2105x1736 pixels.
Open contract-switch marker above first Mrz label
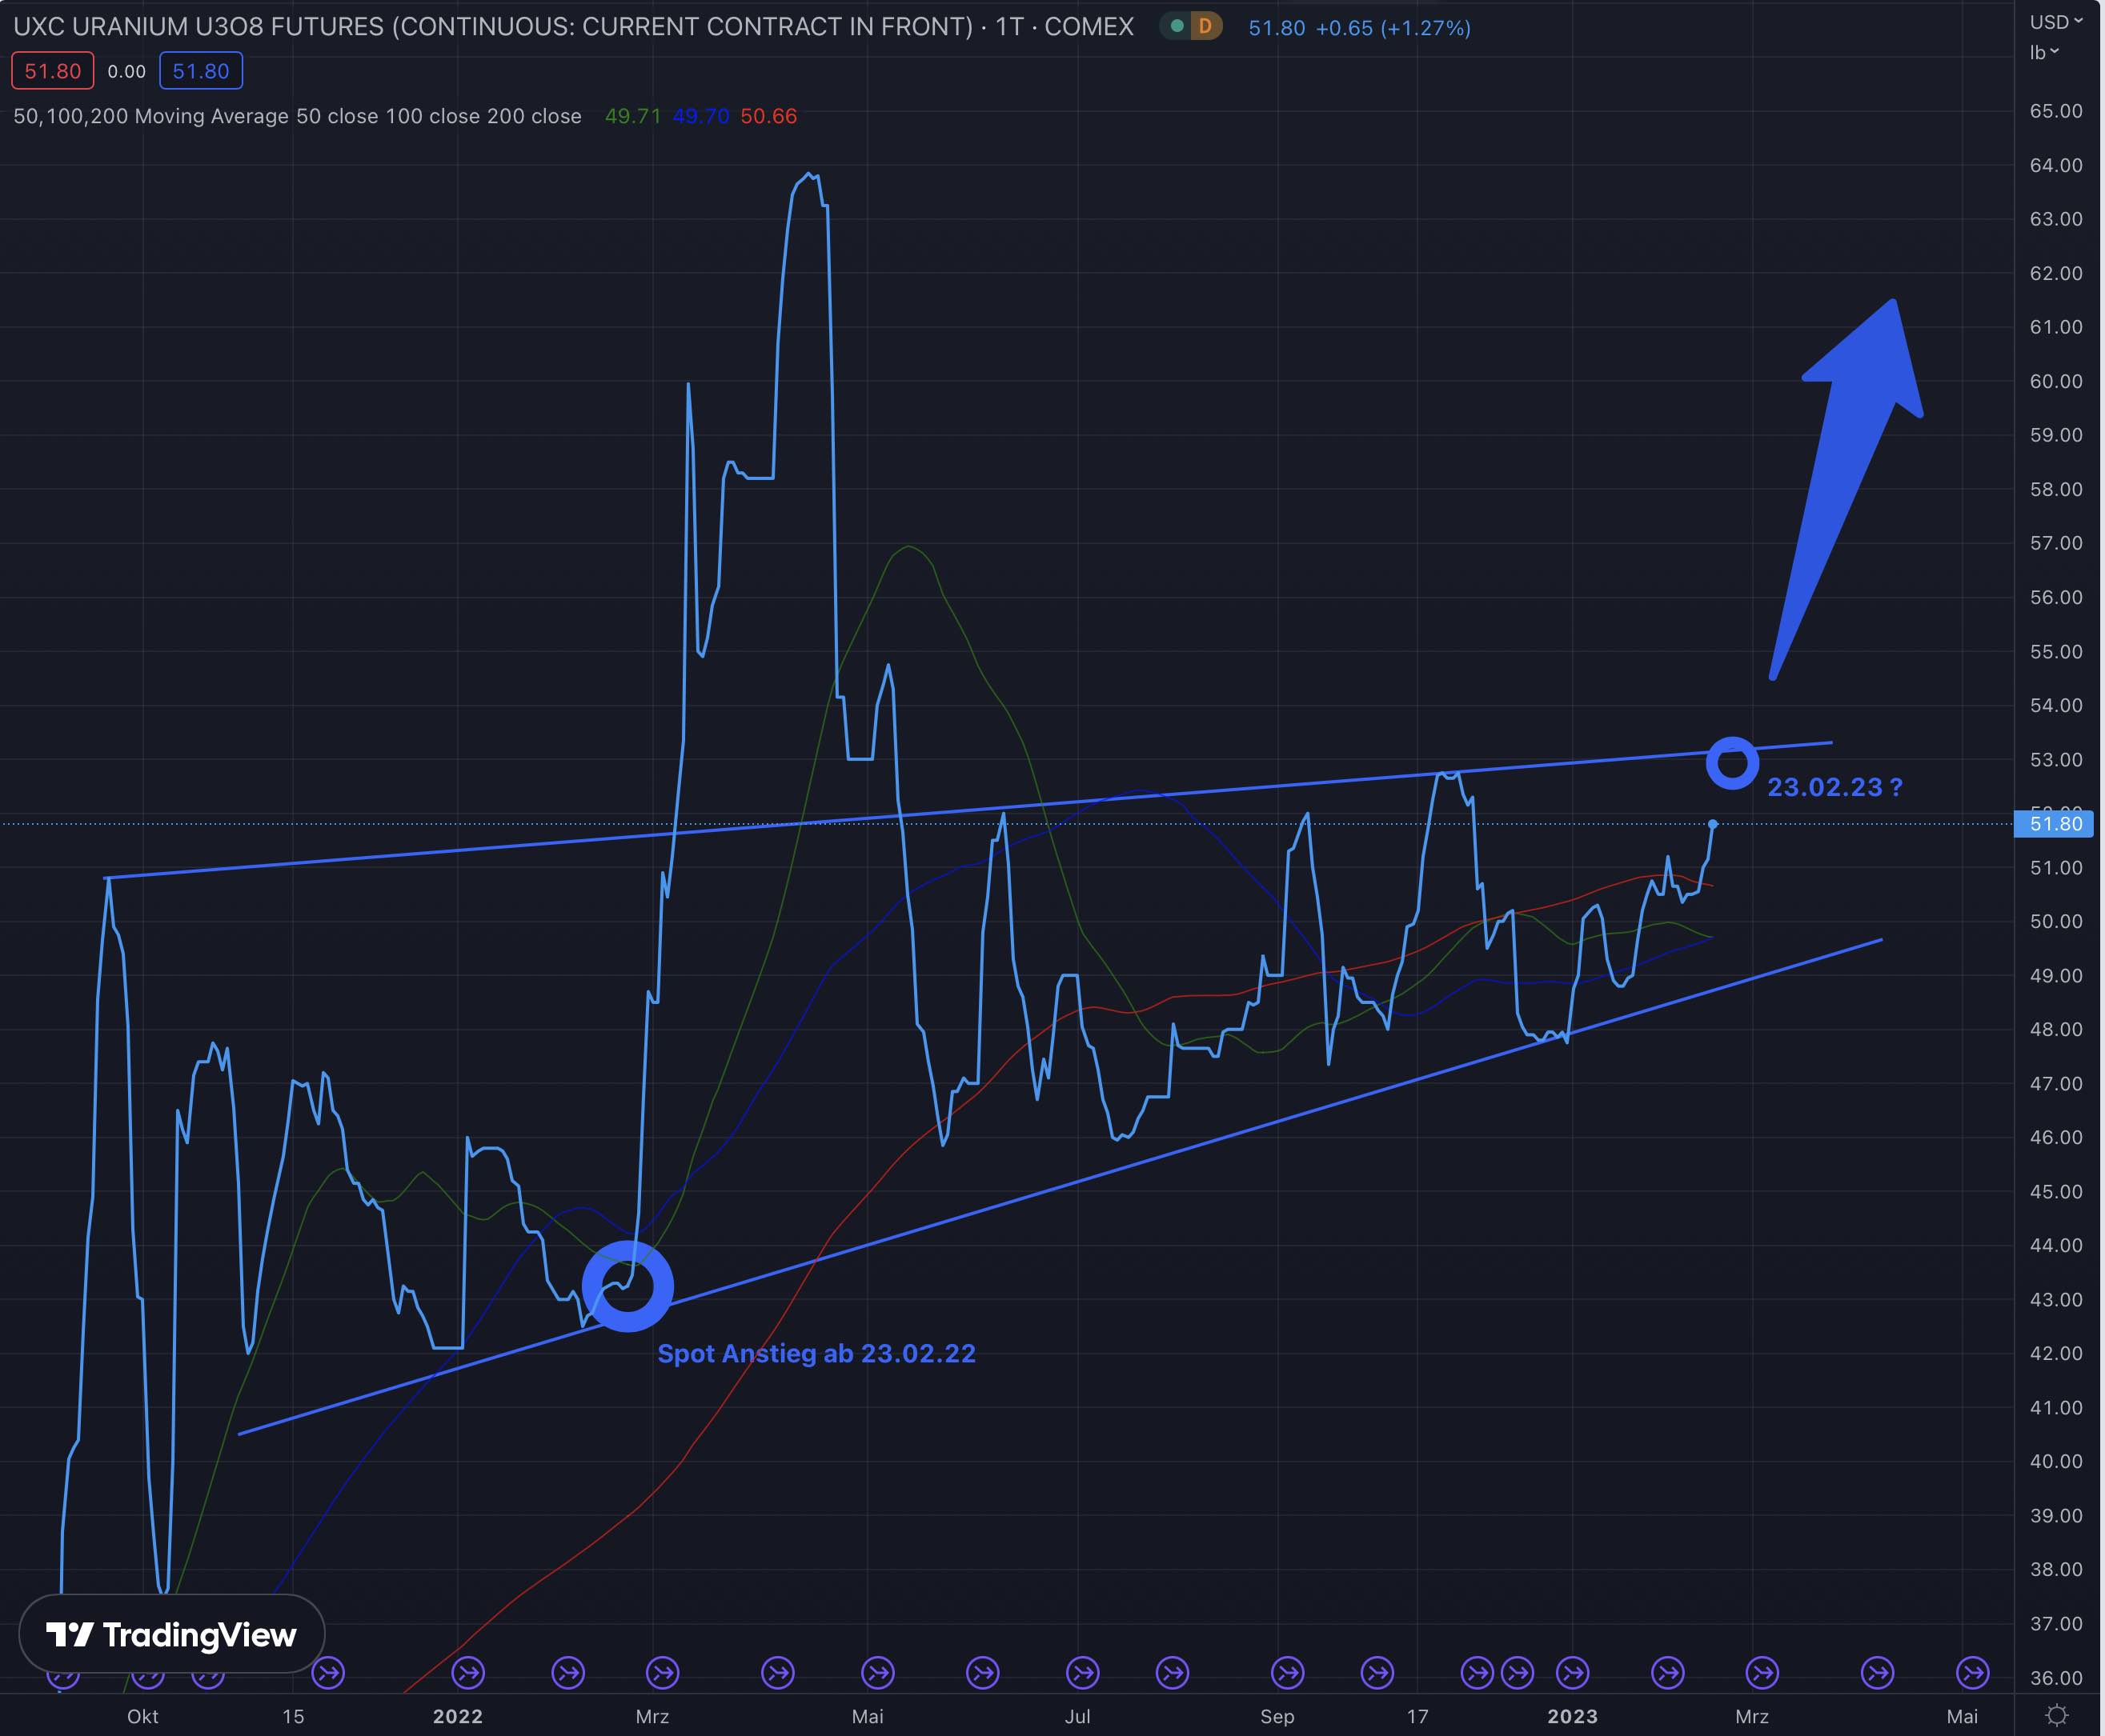point(663,1672)
